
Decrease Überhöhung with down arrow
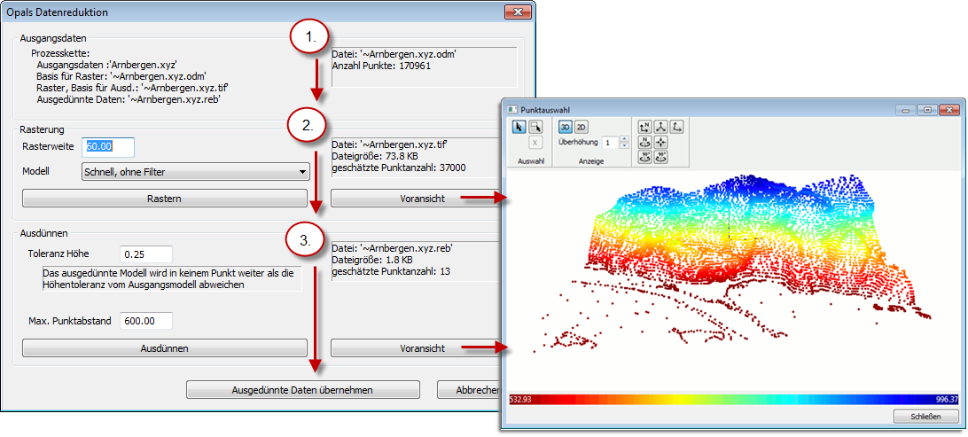624,146
